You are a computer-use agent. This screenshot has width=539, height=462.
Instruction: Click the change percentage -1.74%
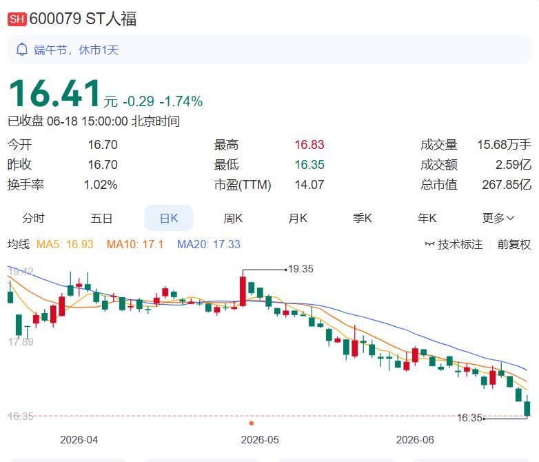click(181, 101)
